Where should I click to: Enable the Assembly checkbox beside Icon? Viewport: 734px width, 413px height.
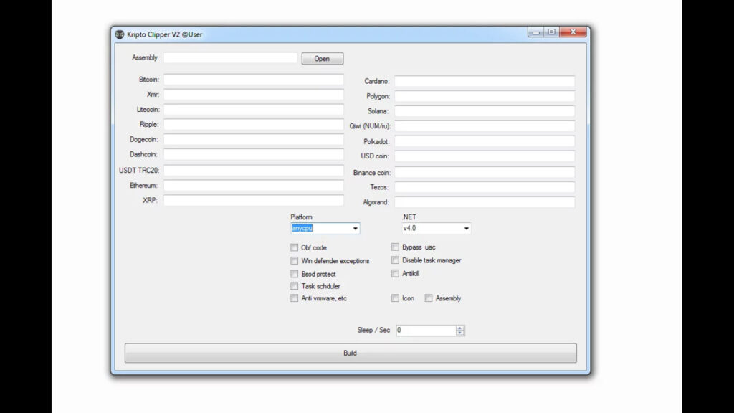click(429, 298)
